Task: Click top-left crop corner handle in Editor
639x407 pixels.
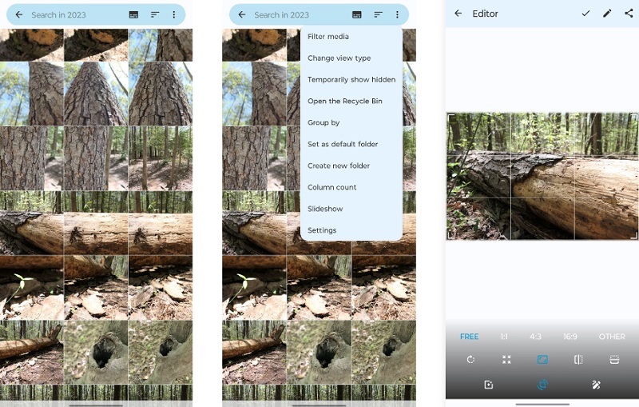Action: point(450,118)
